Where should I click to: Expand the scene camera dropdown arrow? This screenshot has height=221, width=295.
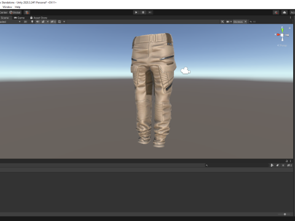[x=231, y=21]
